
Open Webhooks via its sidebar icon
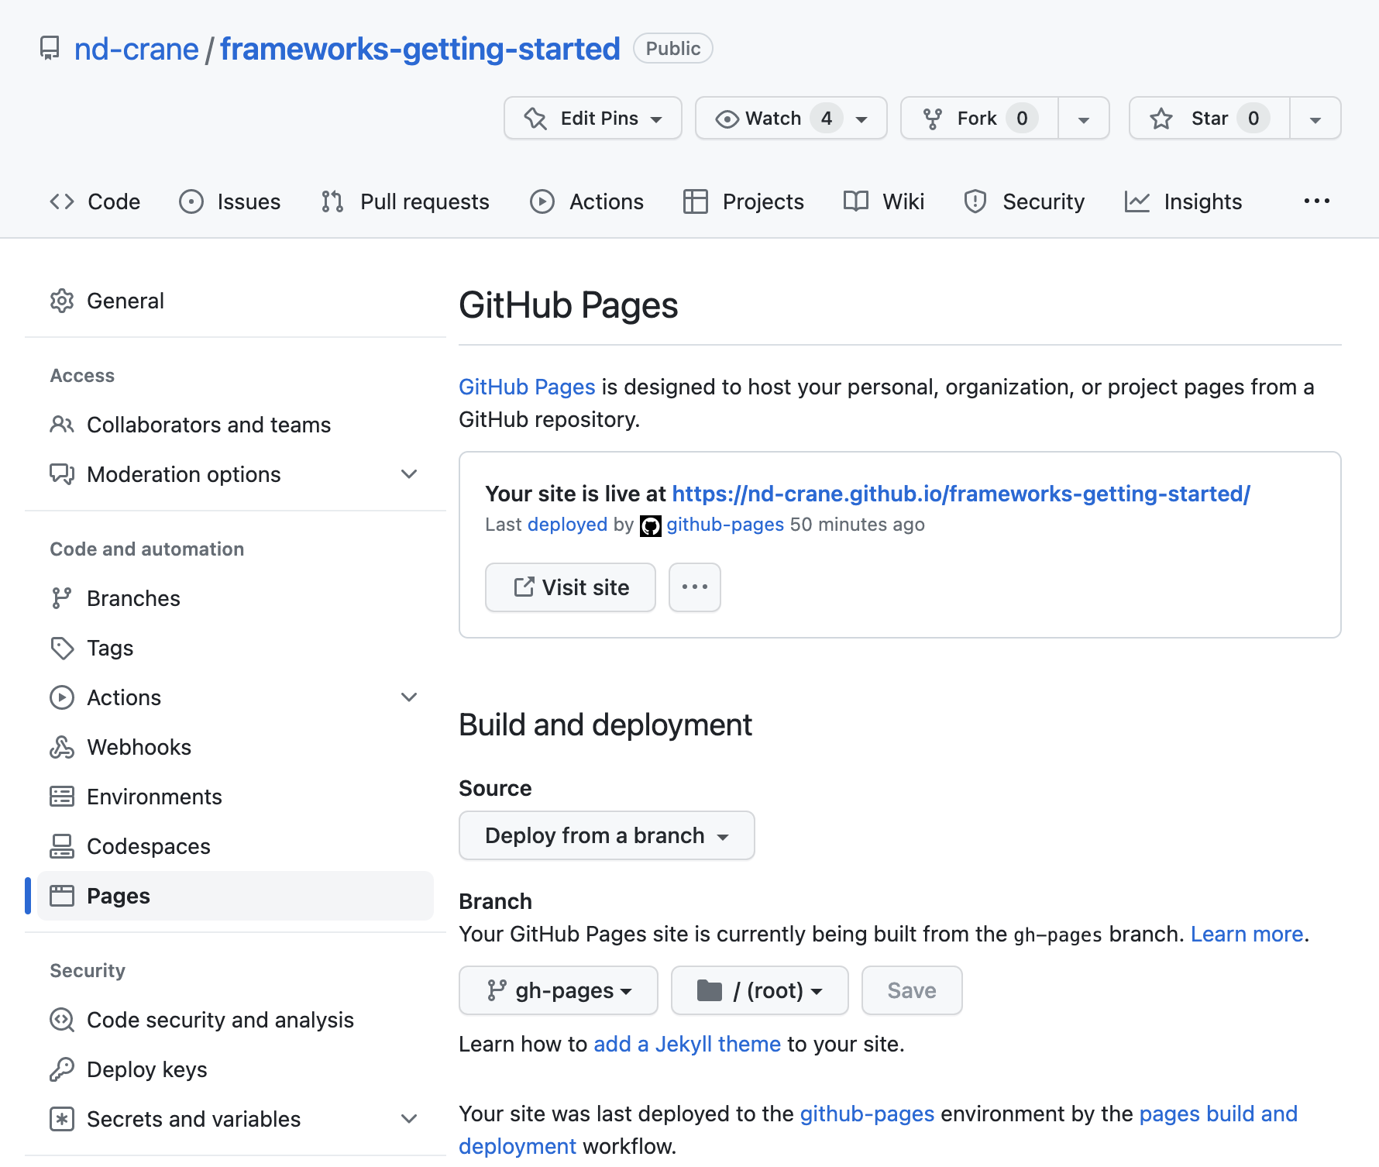coord(62,746)
